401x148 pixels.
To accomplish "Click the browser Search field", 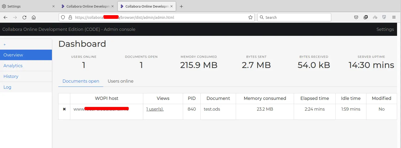I will click(x=294, y=18).
